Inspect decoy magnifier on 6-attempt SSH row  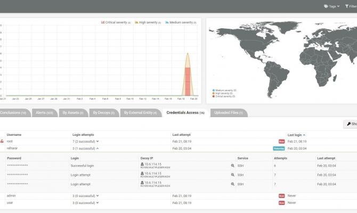(233, 166)
